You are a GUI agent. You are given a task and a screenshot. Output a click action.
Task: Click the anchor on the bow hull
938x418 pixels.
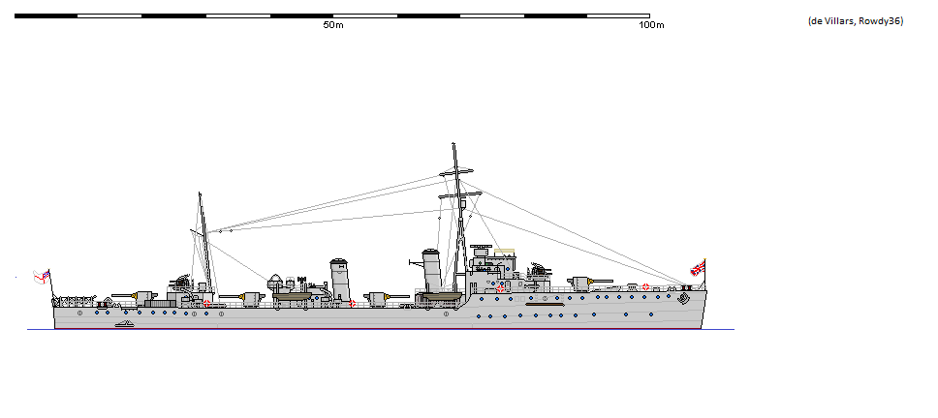point(685,299)
